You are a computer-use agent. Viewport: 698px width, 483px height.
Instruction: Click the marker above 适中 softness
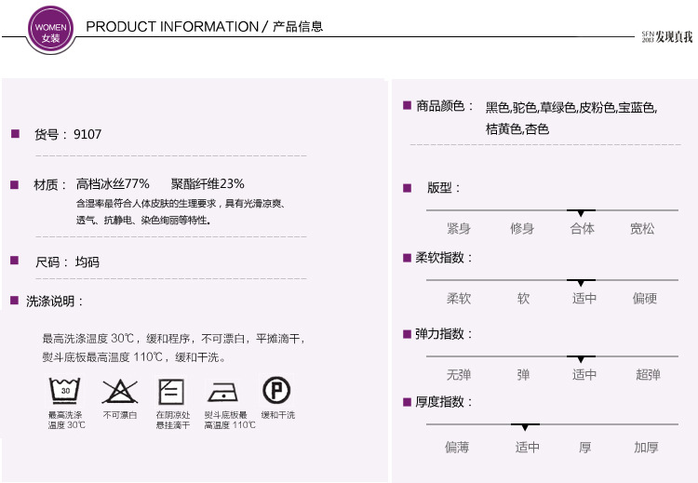581,282
